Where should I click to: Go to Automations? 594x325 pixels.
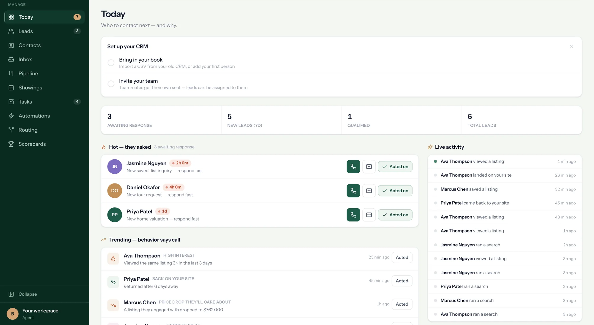click(45, 116)
